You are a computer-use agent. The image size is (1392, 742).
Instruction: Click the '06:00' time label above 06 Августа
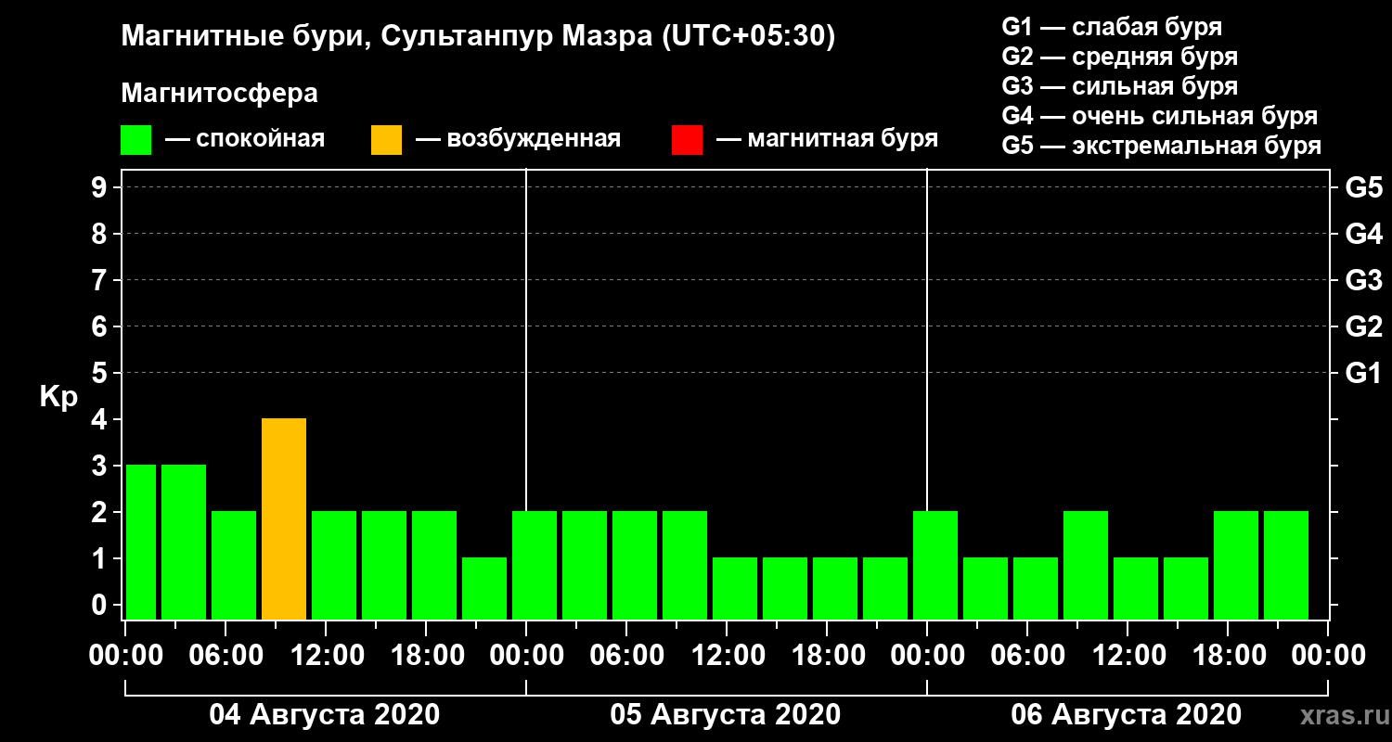click(x=1027, y=655)
